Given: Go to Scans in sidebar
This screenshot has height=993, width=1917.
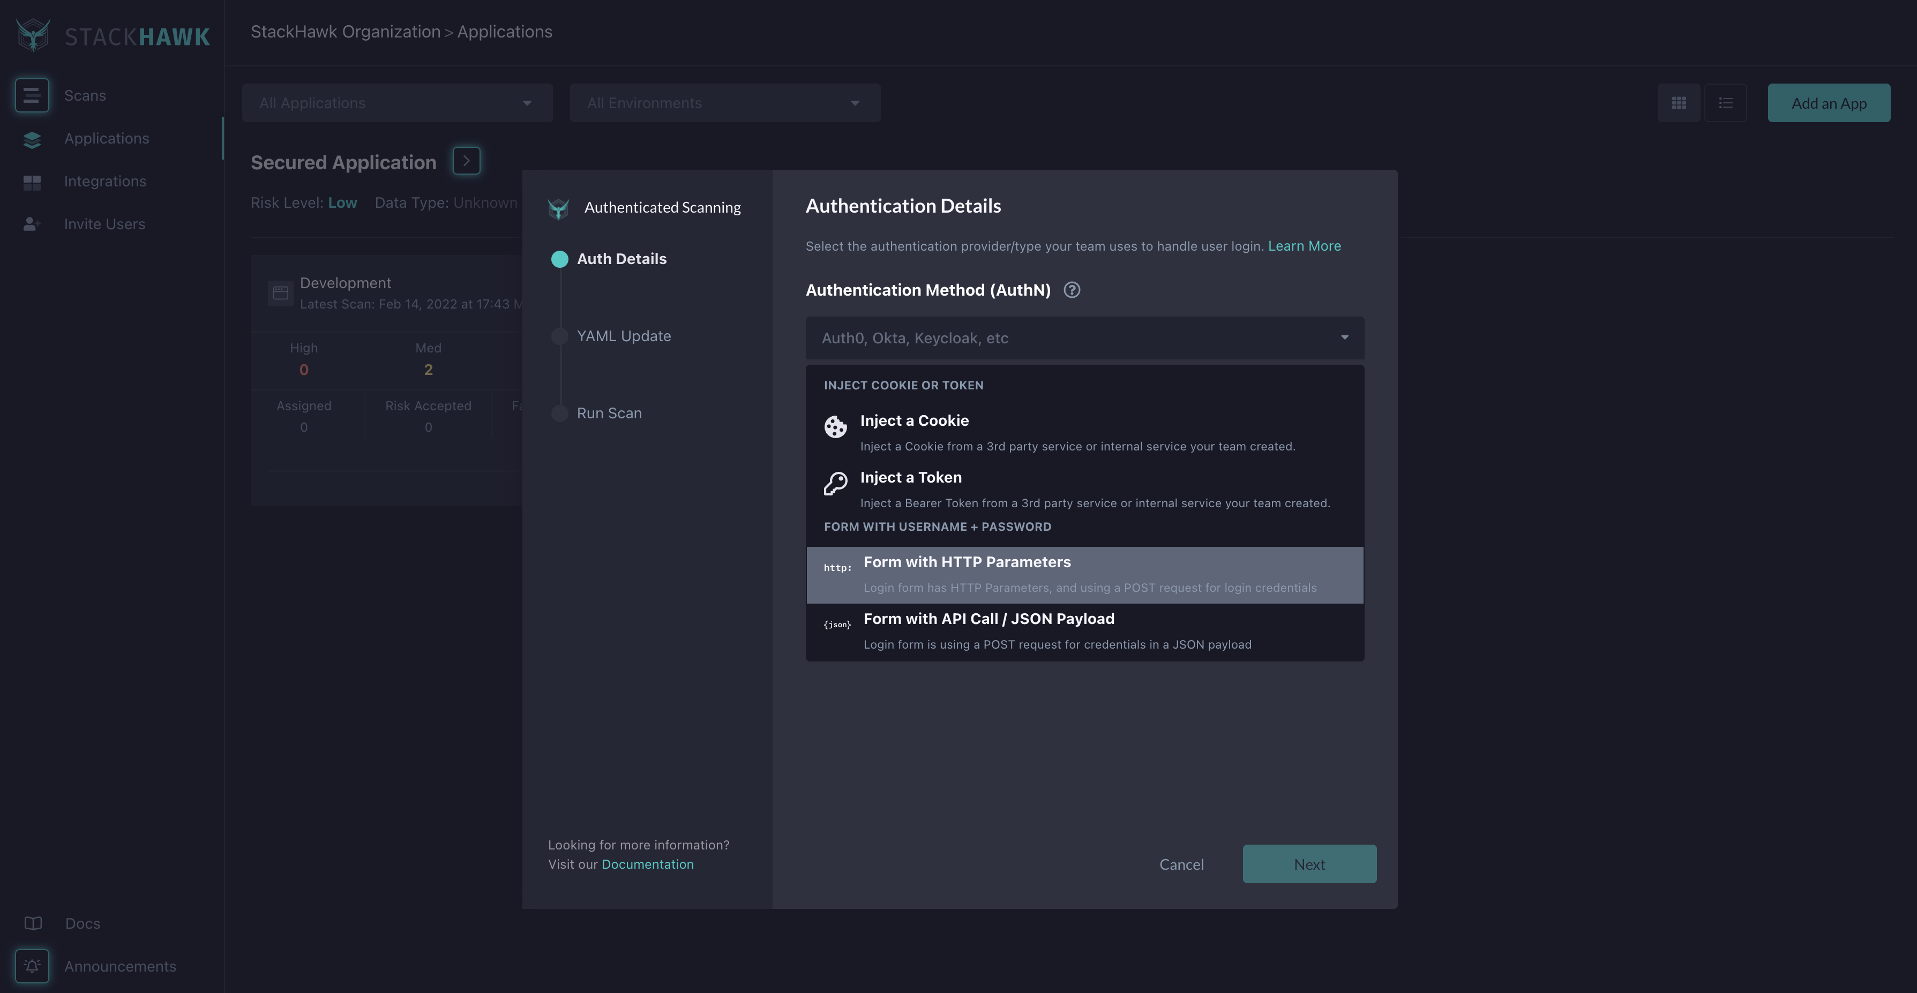Looking at the screenshot, I should [x=85, y=95].
